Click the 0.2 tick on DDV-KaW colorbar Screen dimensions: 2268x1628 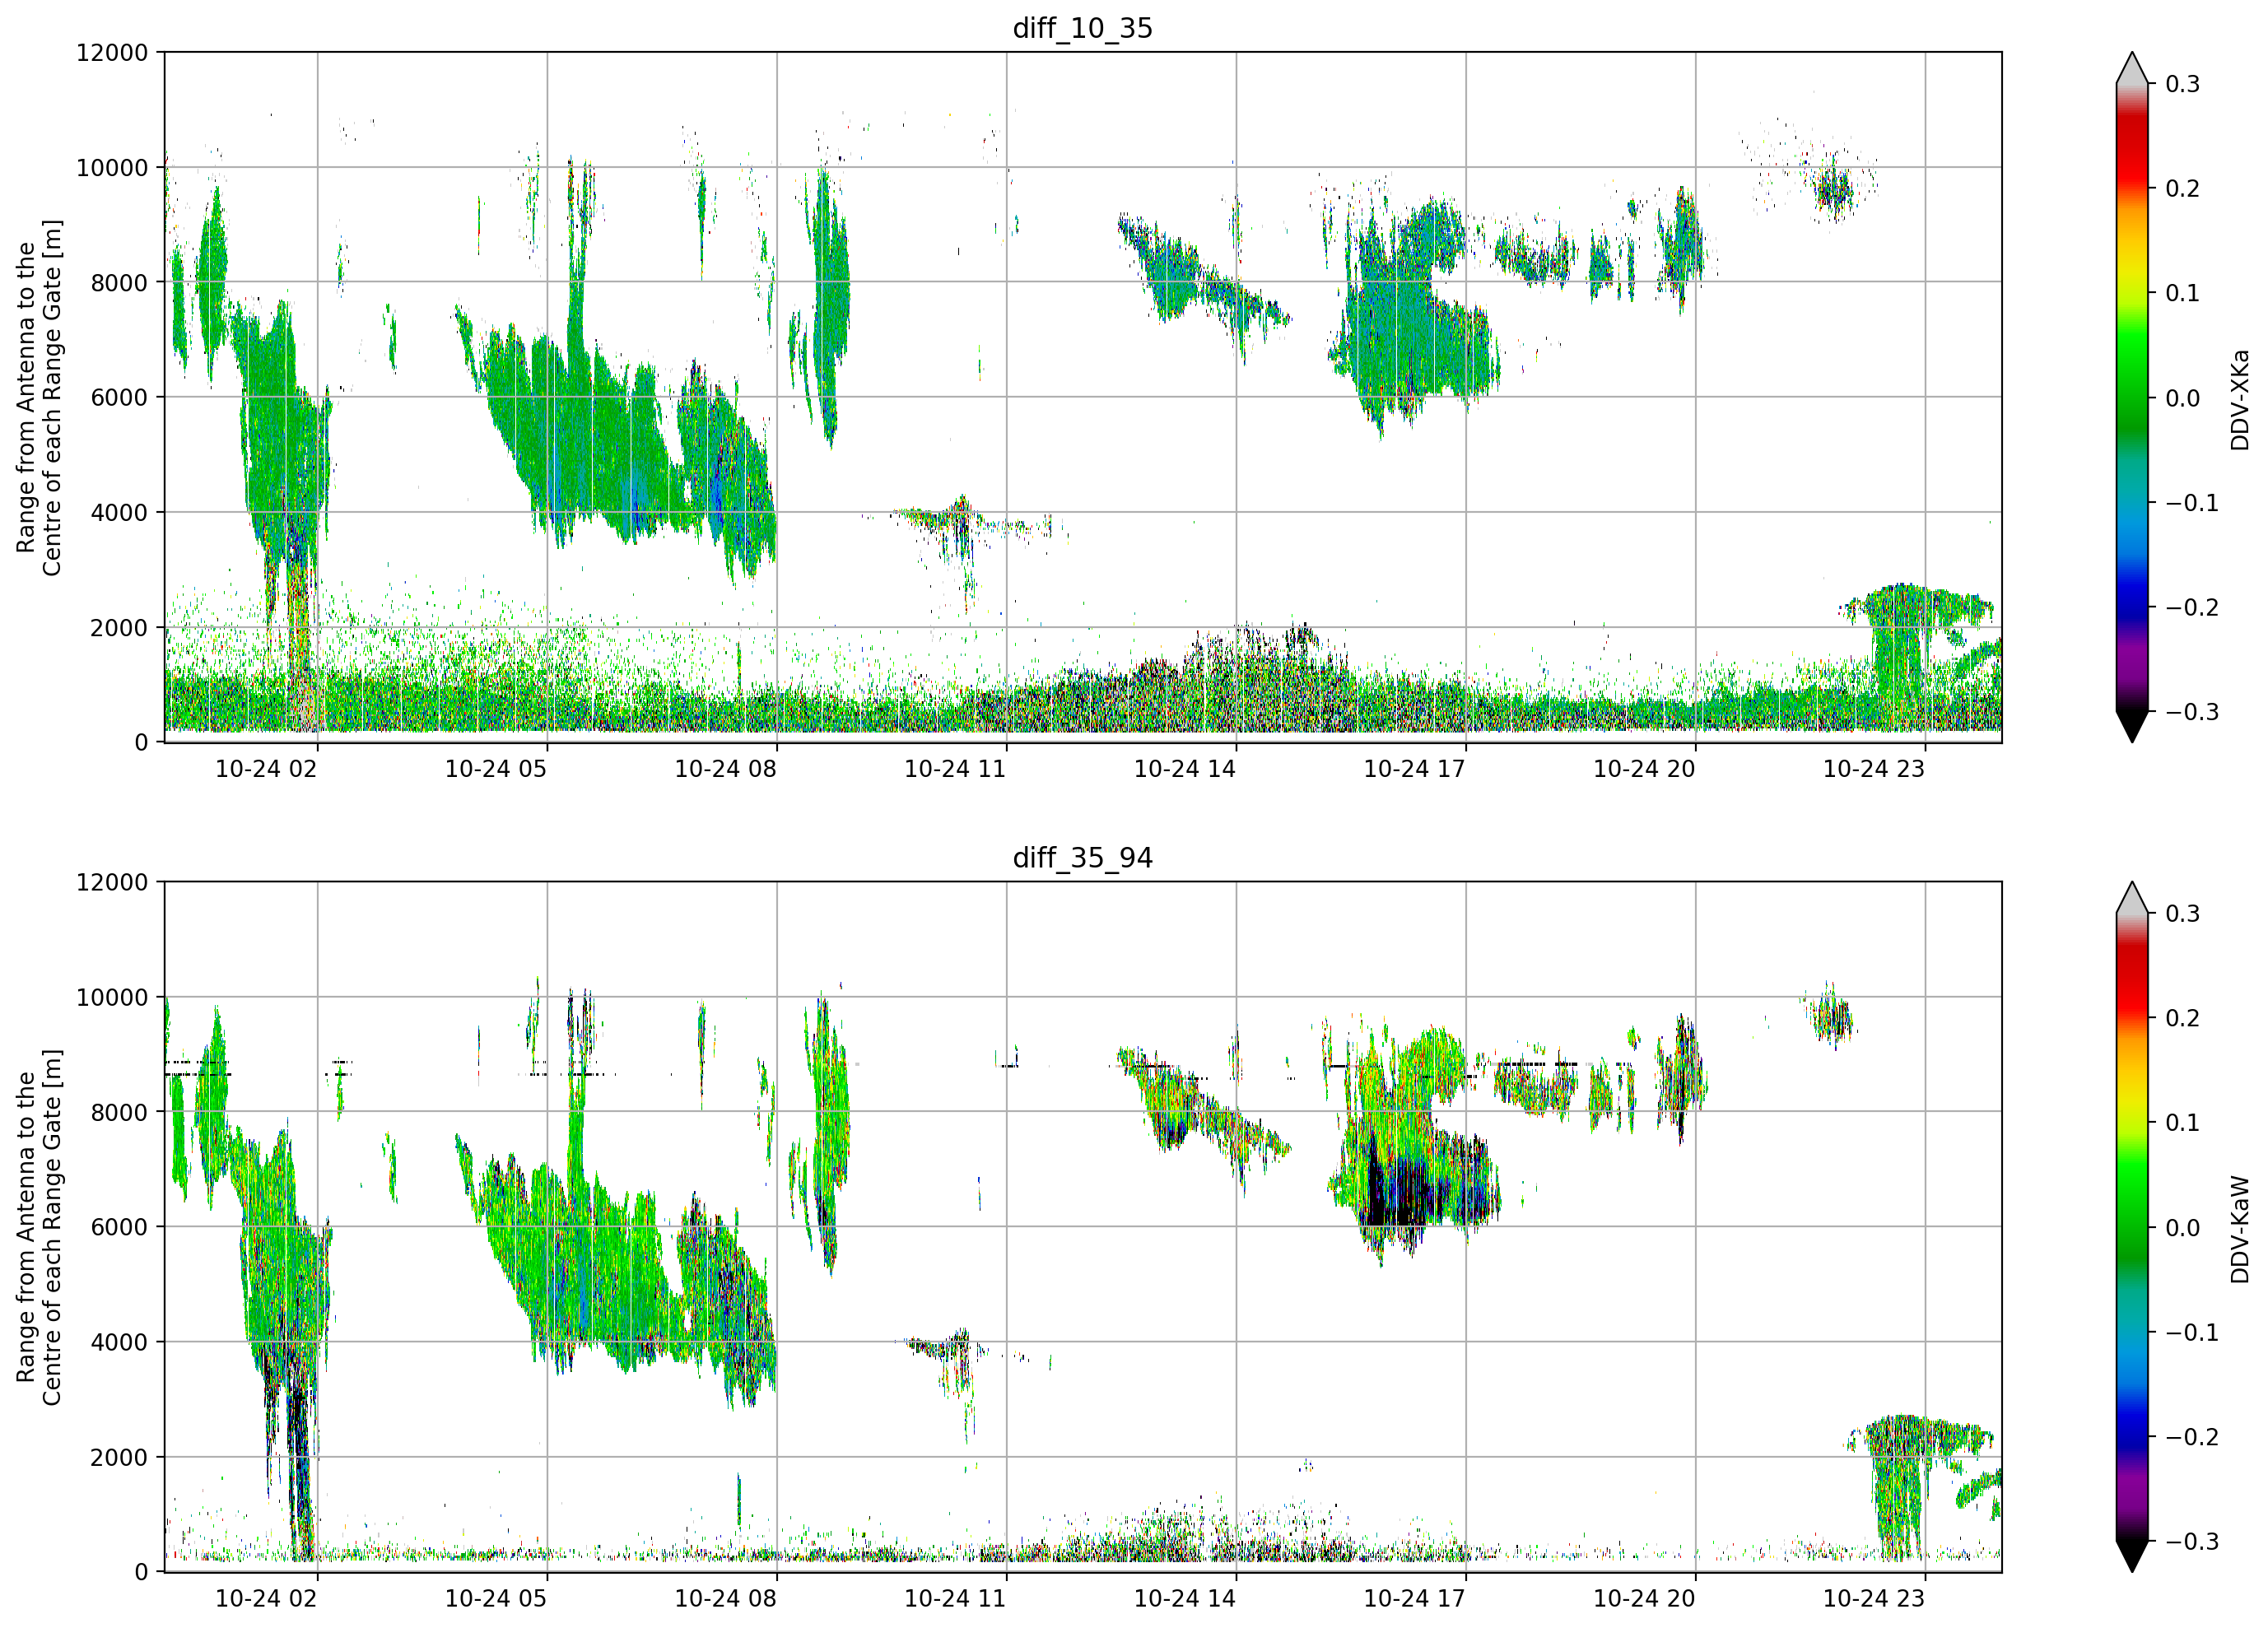point(2182,1018)
